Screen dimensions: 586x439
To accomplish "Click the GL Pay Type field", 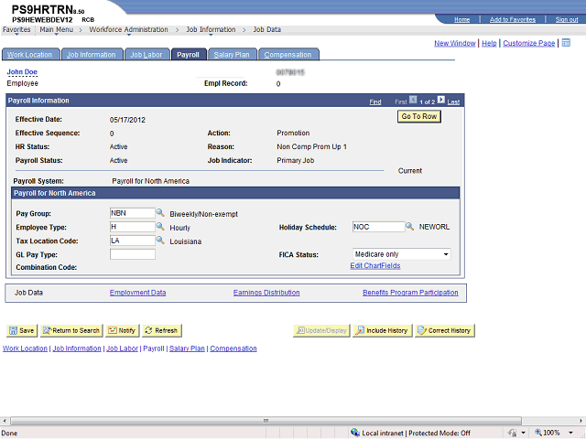I will point(132,254).
